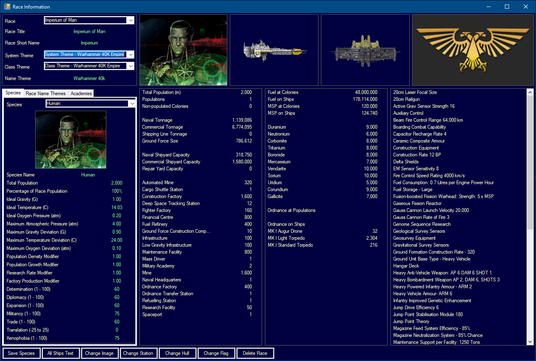Switch to the Species tab
This screenshot has height=361, width=536.
pyautogui.click(x=13, y=93)
